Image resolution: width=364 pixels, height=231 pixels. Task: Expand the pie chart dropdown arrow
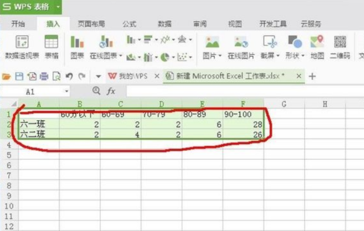(x=173, y=57)
